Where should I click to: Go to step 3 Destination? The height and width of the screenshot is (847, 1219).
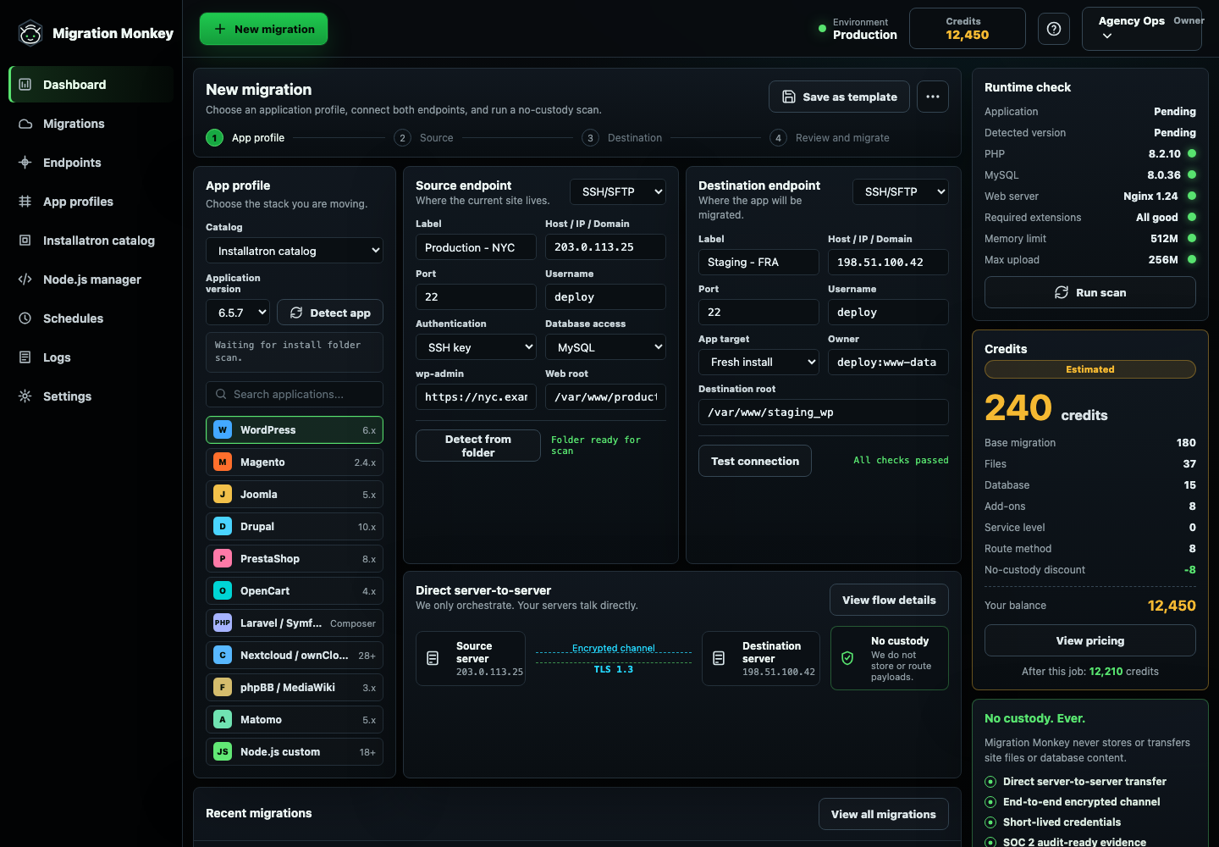[622, 137]
